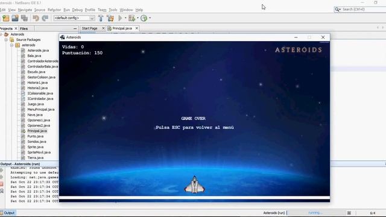Click the red Stop button in Output panel

(x=2, y=184)
